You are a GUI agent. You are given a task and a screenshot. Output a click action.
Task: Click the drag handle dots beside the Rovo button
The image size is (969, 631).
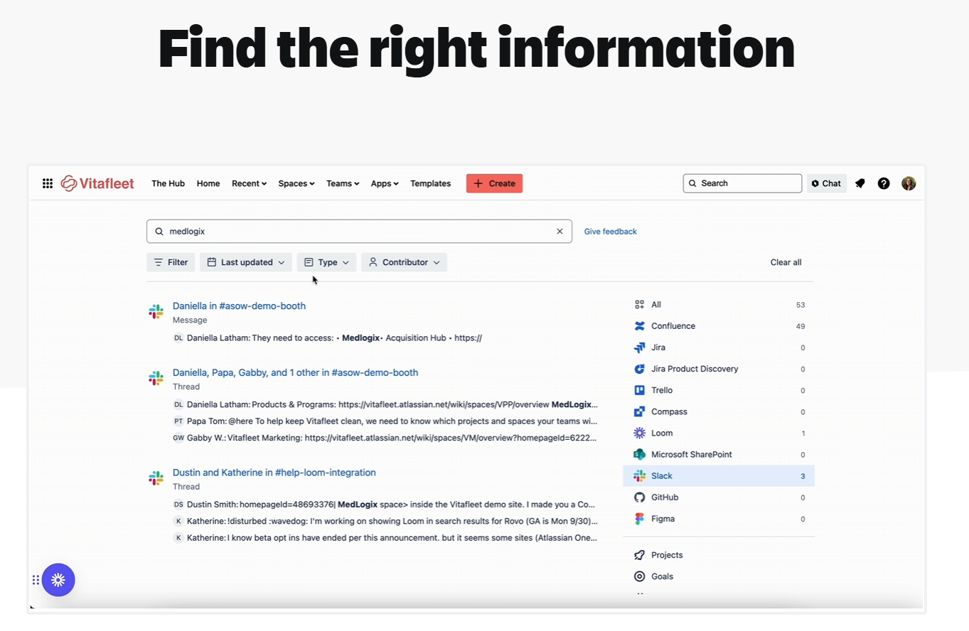coord(36,580)
